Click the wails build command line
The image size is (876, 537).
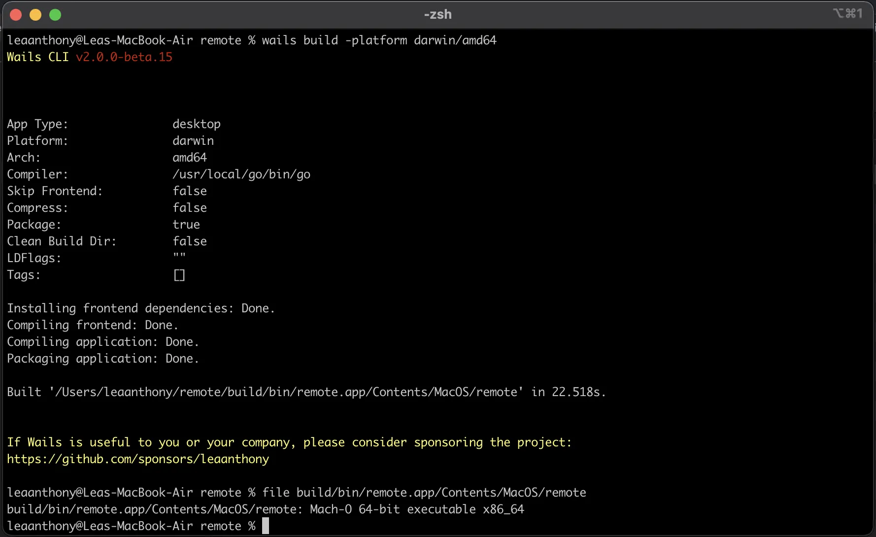coord(379,40)
